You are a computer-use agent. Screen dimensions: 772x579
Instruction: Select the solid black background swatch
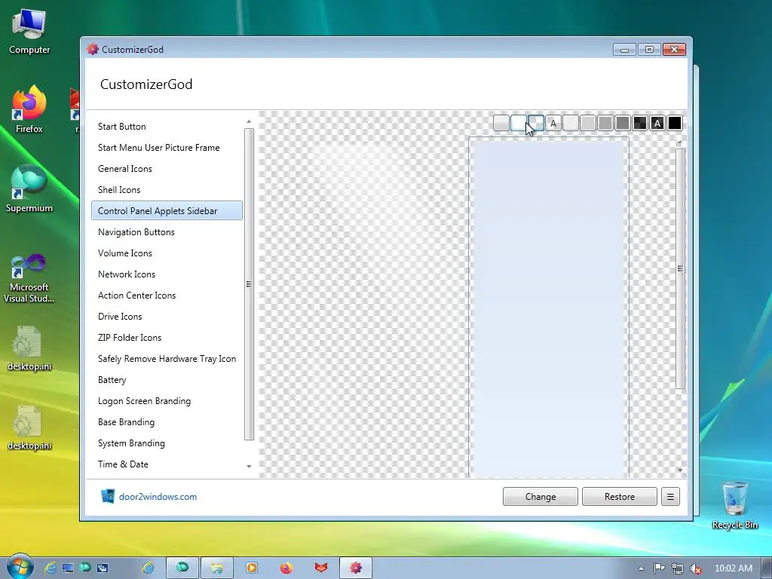pos(675,123)
